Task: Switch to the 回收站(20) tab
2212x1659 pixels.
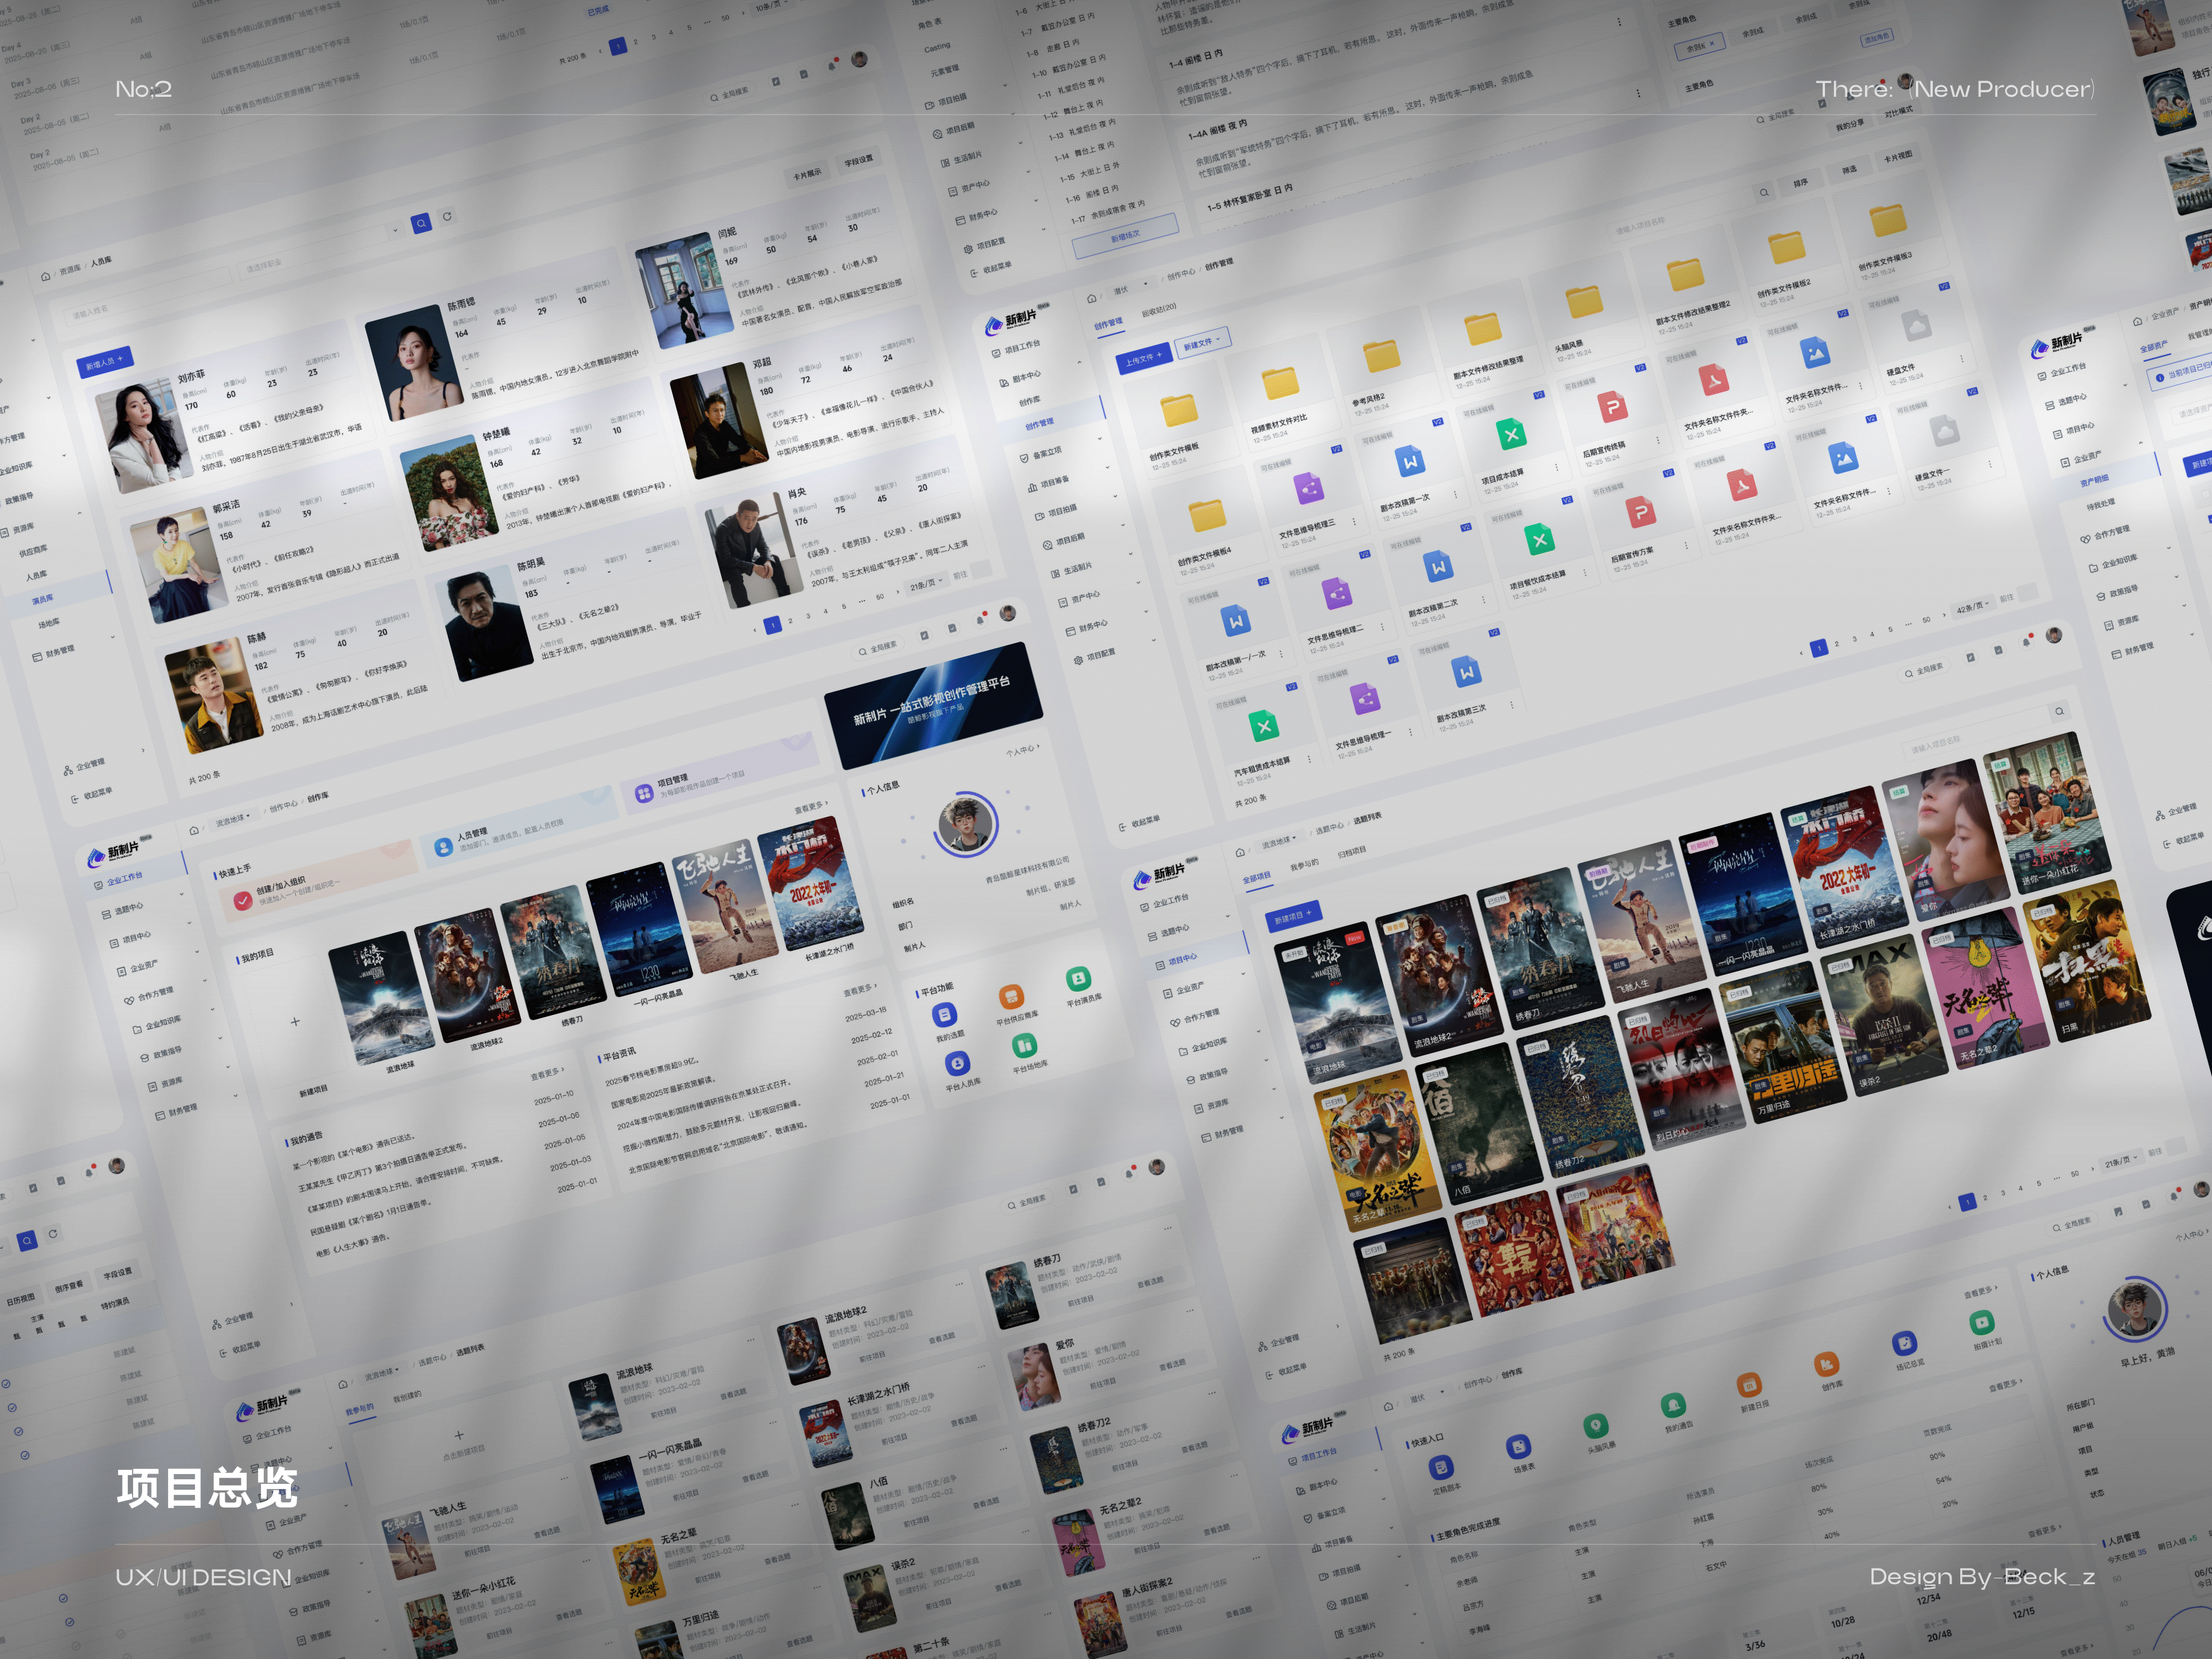Action: [x=1159, y=309]
